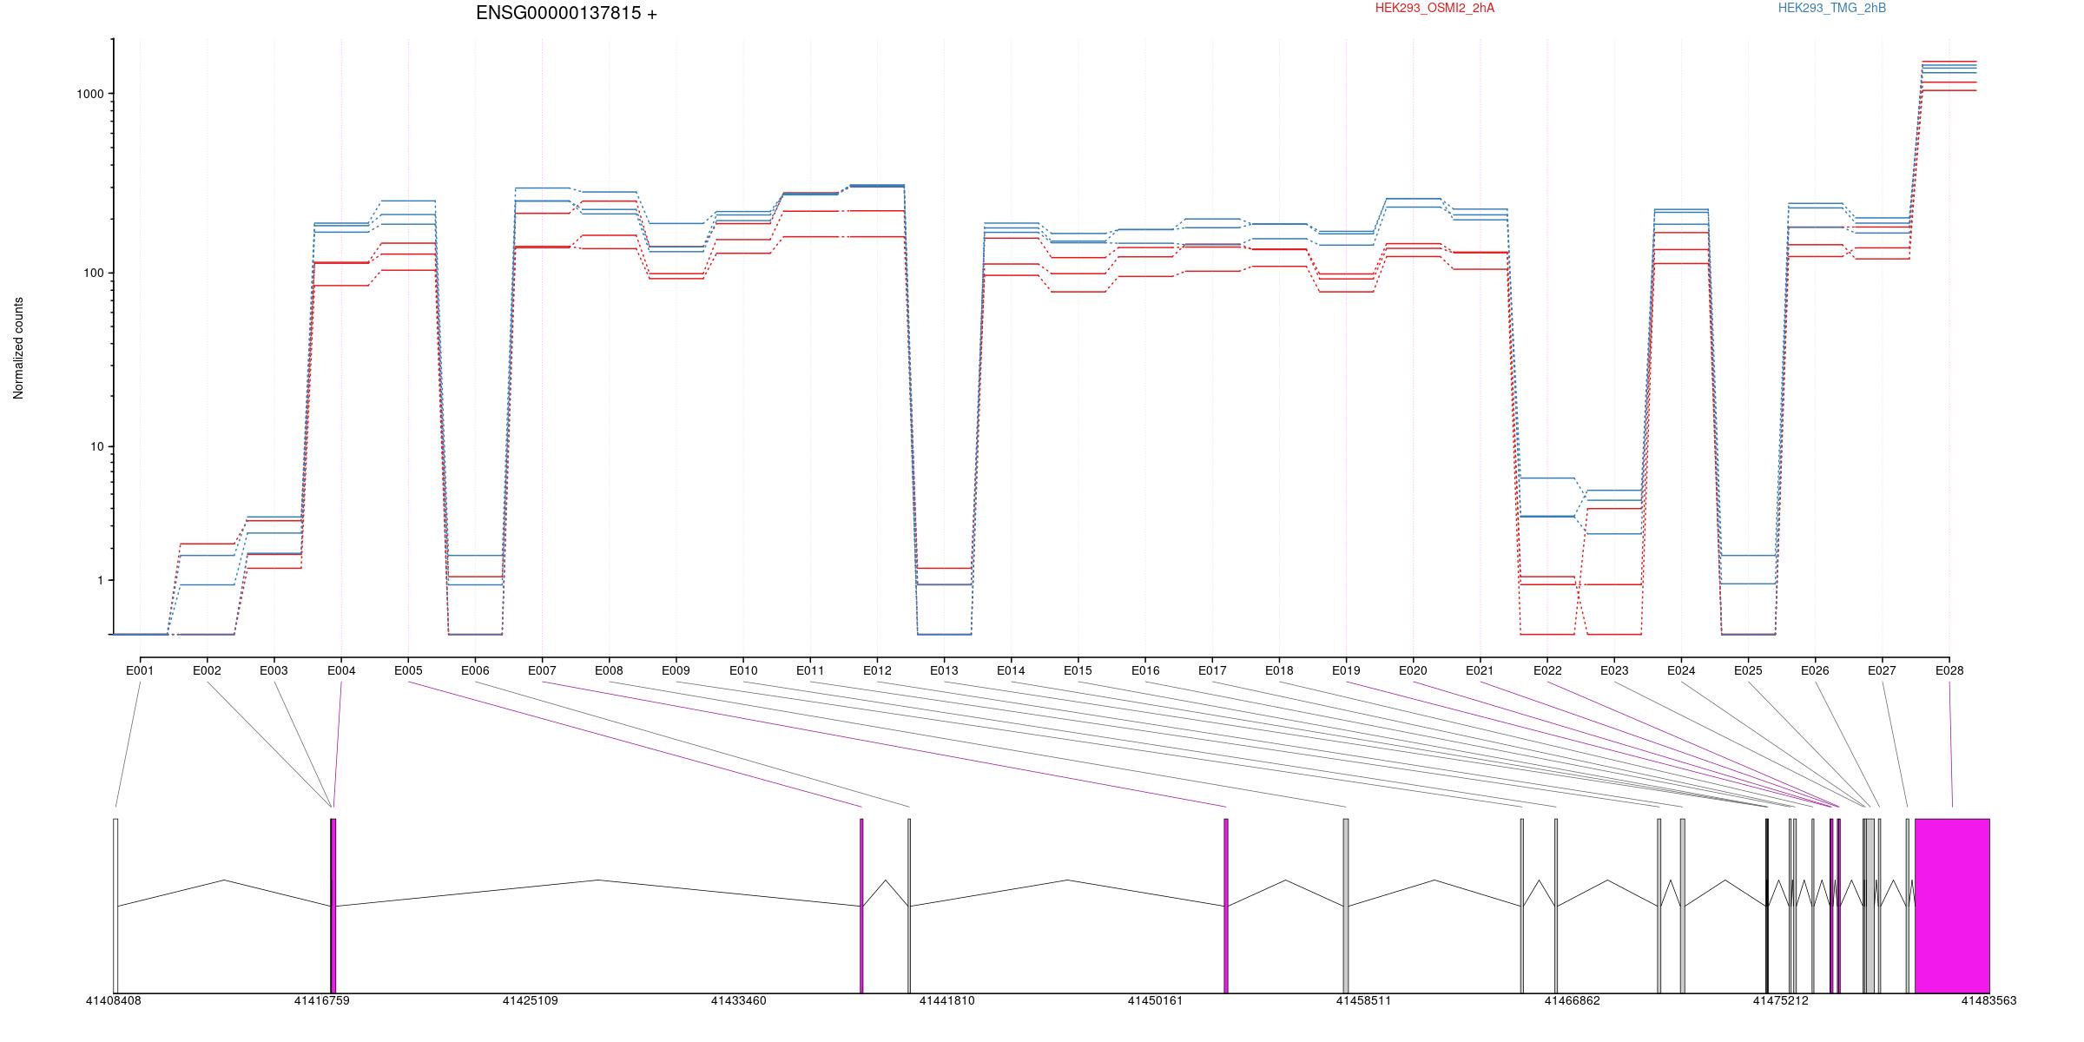Click exon label E008
This screenshot has width=2084, height=1042.
[x=609, y=670]
